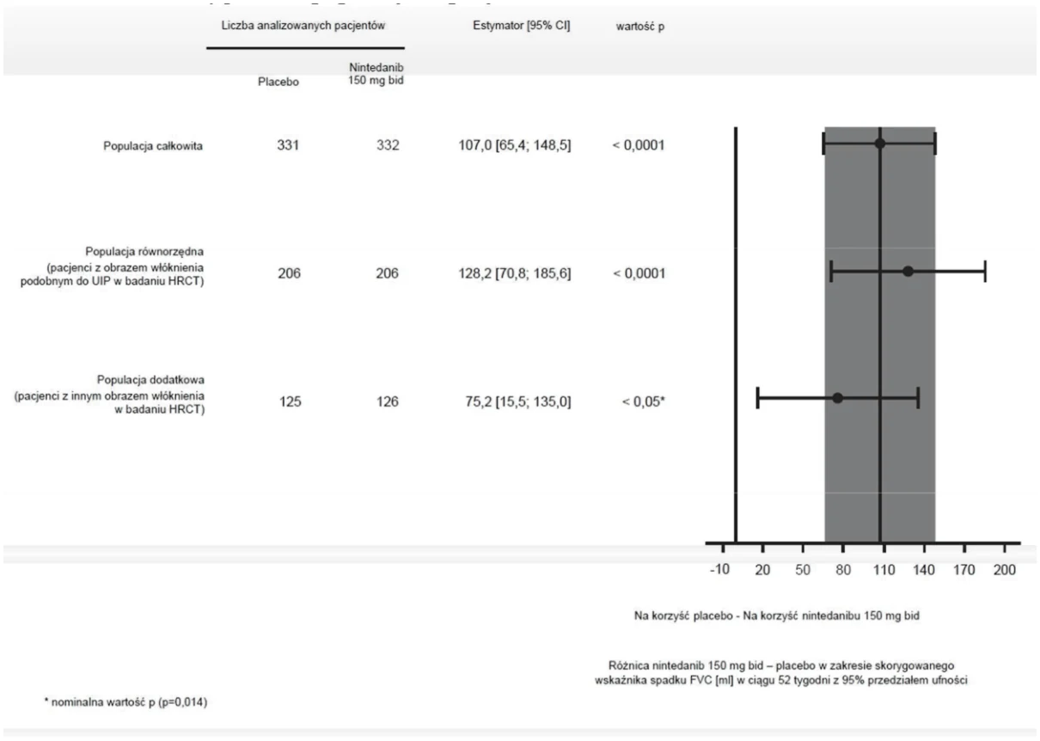The width and height of the screenshot is (1040, 741).
Task: Click the p-value in the Populacja całkowita row
Action: point(638,144)
